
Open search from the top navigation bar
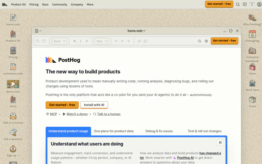tap(237, 5)
